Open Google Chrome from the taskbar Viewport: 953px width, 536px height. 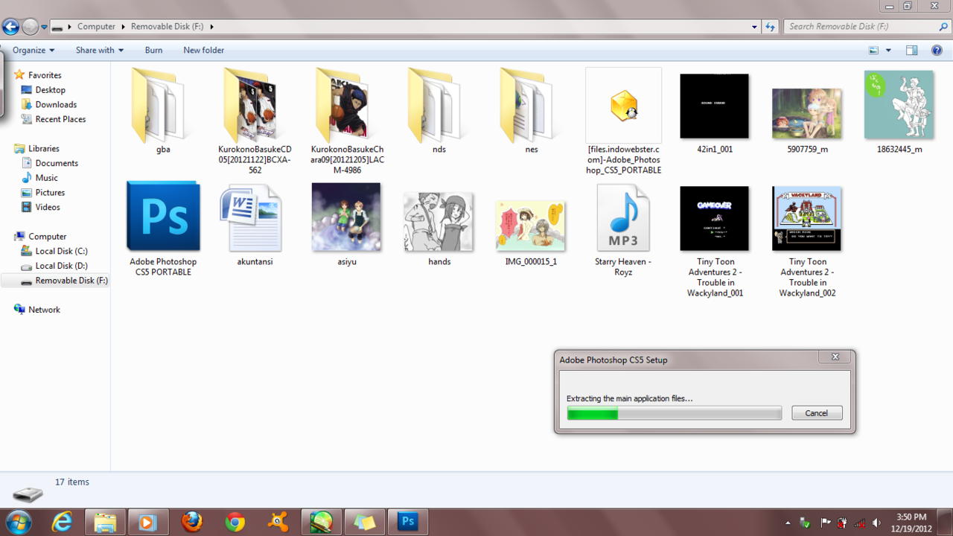pyautogui.click(x=235, y=523)
